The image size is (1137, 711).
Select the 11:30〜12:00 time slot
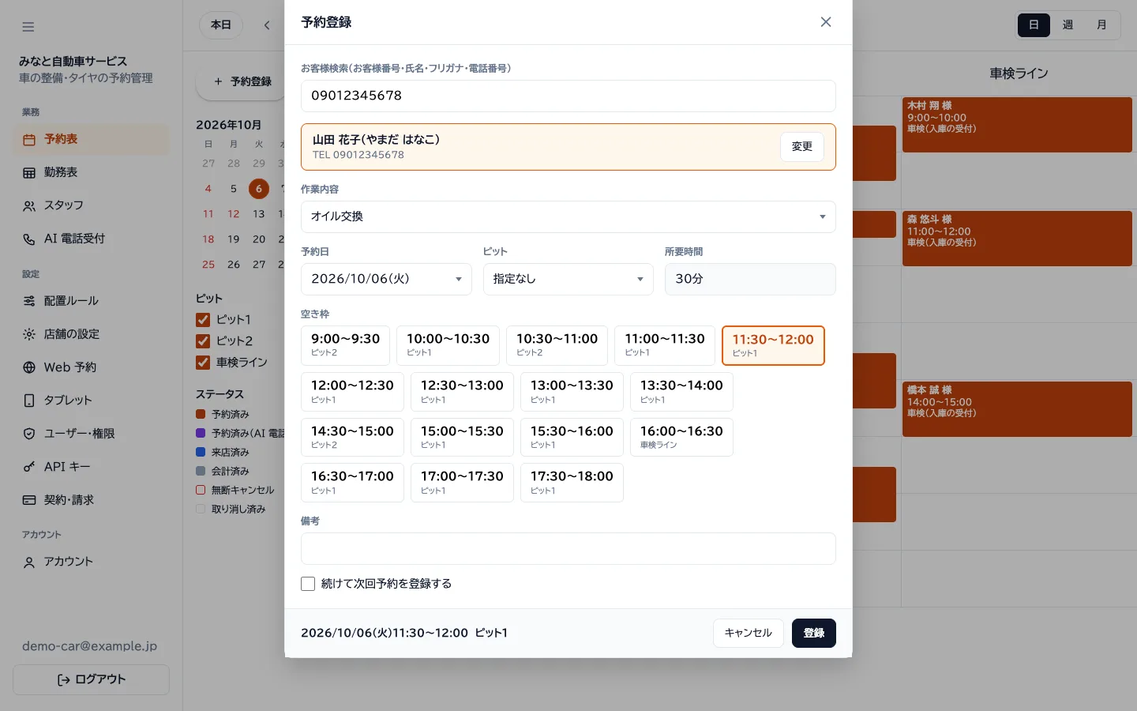pos(773,345)
